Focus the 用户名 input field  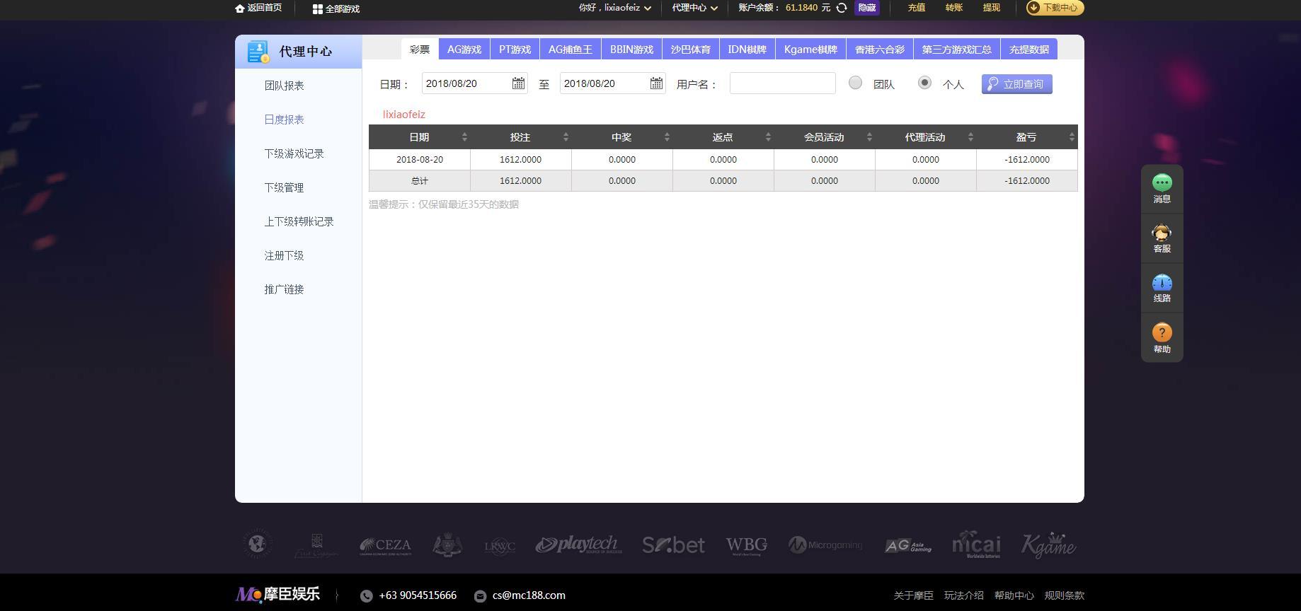coord(783,83)
